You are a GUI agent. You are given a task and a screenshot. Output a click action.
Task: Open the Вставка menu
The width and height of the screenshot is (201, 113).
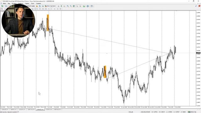[x=14, y=3]
